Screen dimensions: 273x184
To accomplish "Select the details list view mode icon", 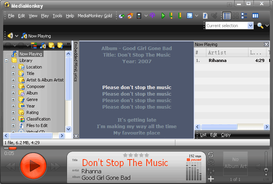I will click(x=227, y=16).
